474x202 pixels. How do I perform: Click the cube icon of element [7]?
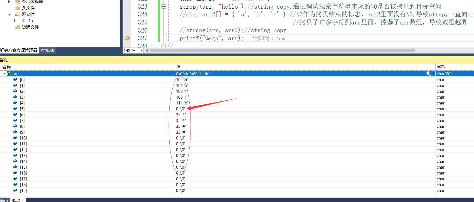tap(15, 120)
